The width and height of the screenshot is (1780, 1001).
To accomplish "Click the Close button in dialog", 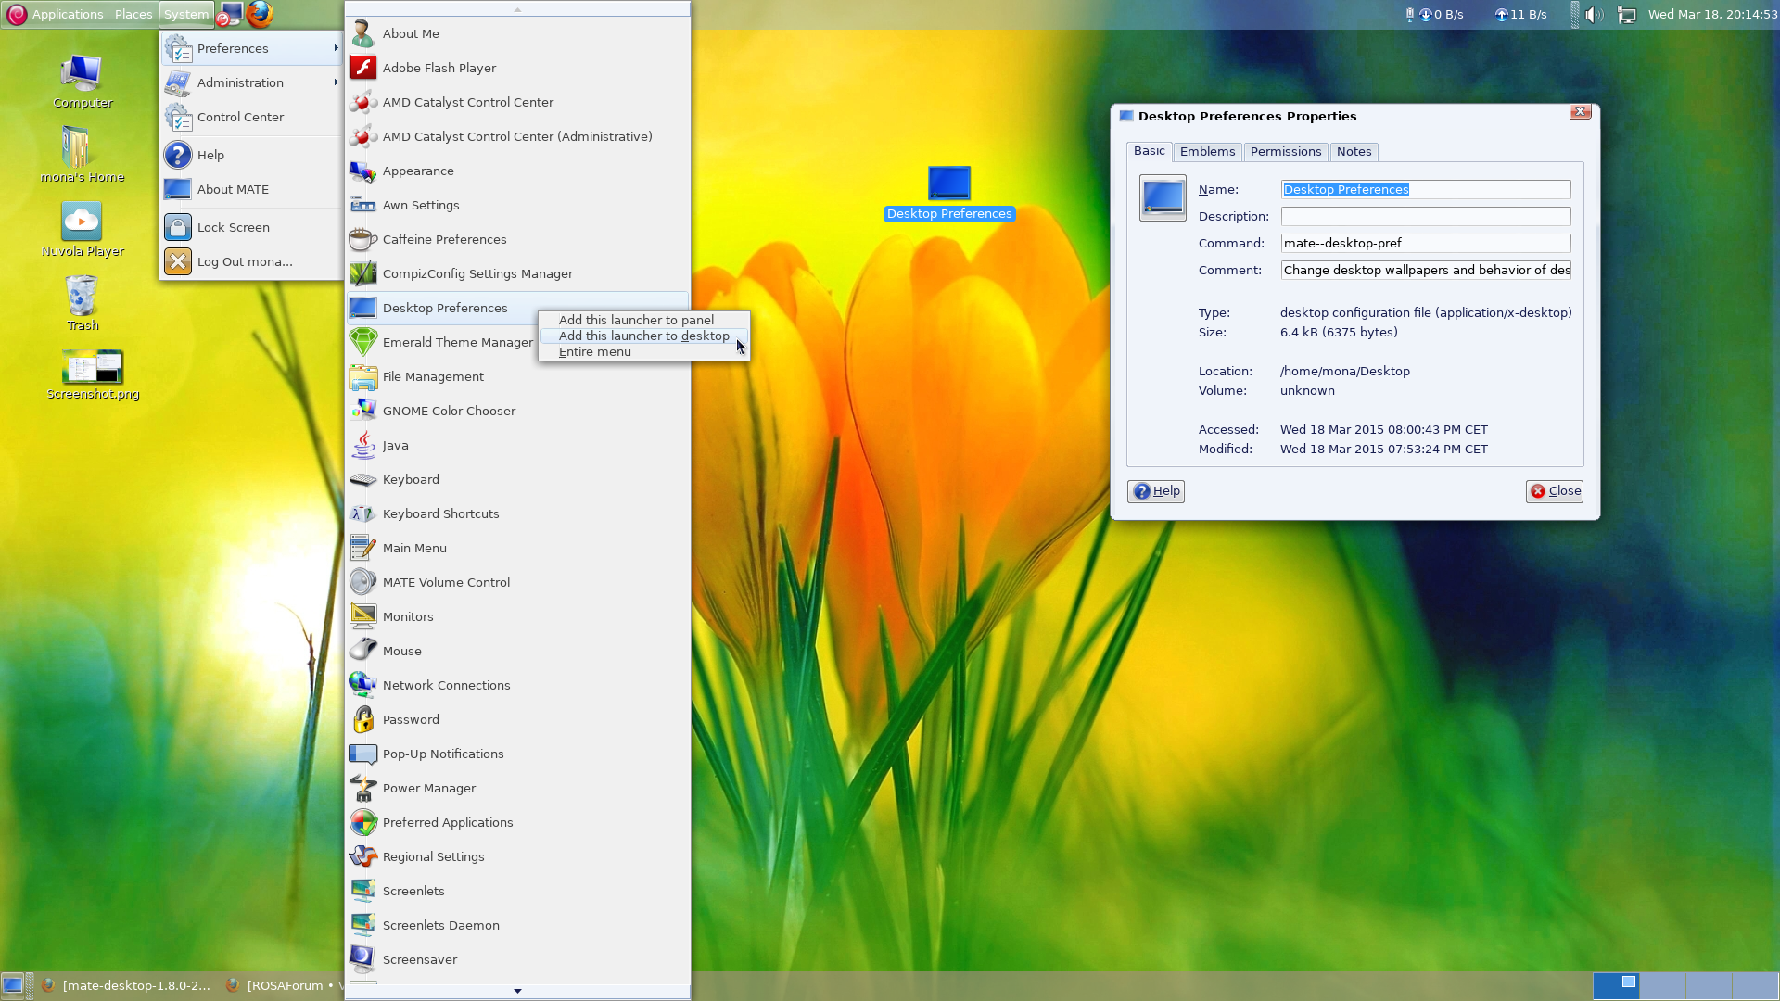I will tap(1555, 491).
